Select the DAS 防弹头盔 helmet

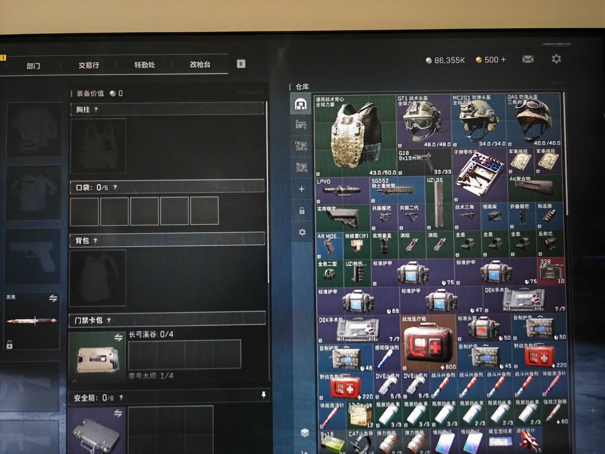click(533, 120)
